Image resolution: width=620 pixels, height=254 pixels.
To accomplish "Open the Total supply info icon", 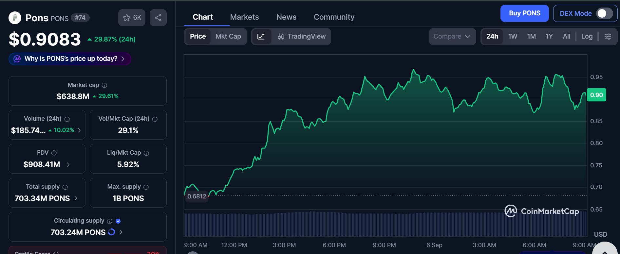I will pos(65,187).
